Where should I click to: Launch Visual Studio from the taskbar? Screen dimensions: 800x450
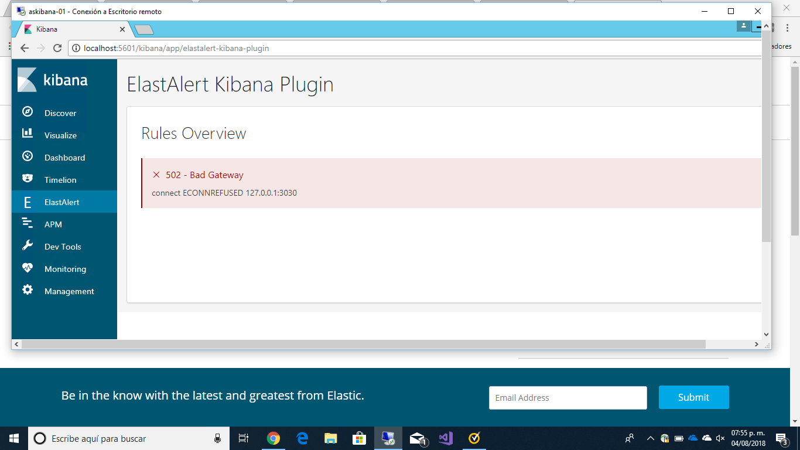[x=446, y=438]
